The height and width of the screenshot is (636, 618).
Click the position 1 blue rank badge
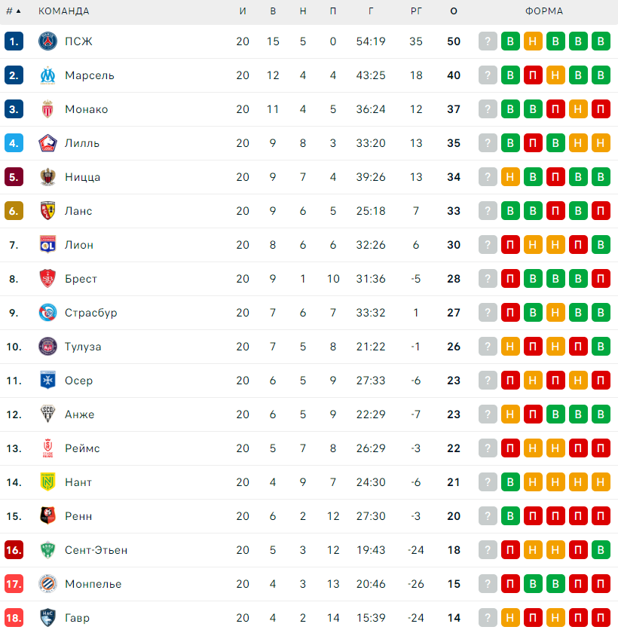[x=14, y=41]
